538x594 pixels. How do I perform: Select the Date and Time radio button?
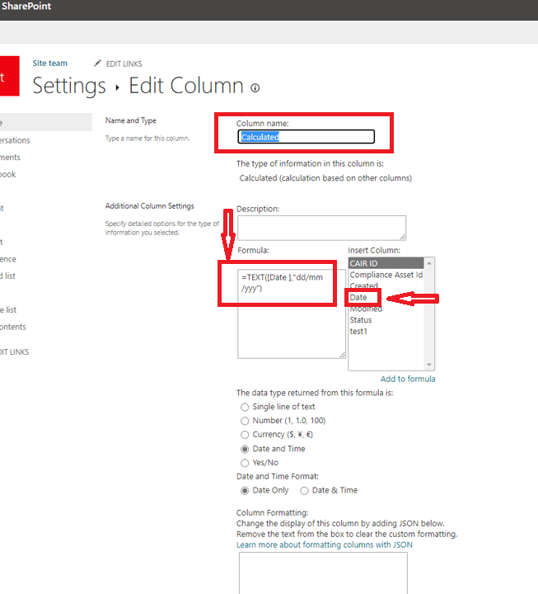[x=245, y=449]
